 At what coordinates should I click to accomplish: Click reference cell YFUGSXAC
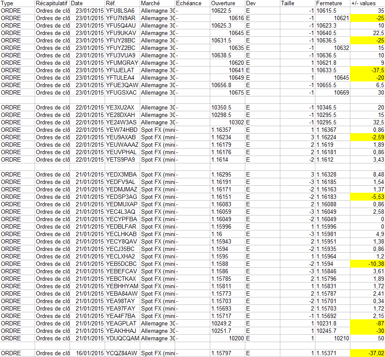pos(123,92)
